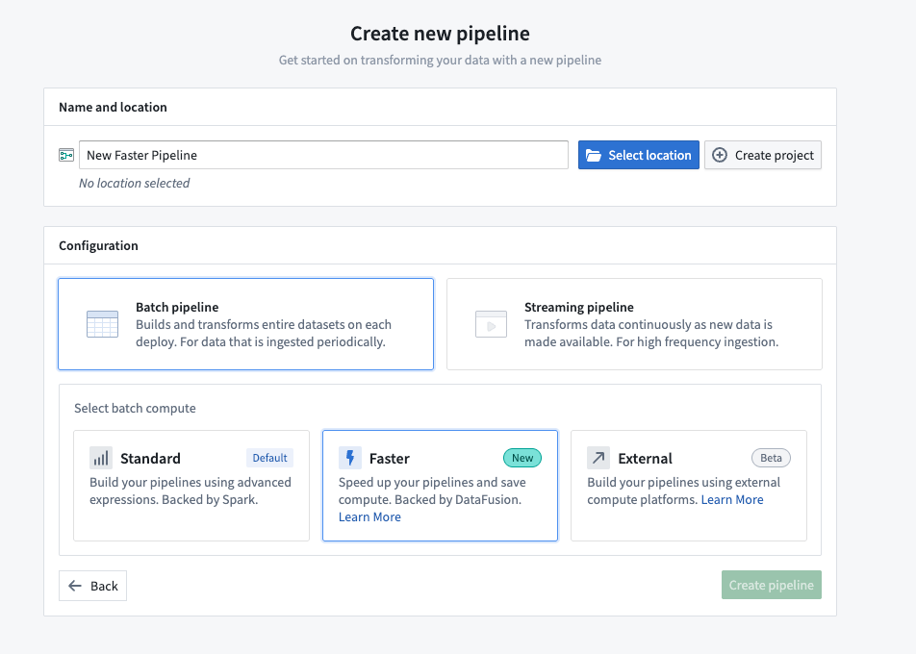916x654 pixels.
Task: Click the Create project button
Action: [762, 154]
